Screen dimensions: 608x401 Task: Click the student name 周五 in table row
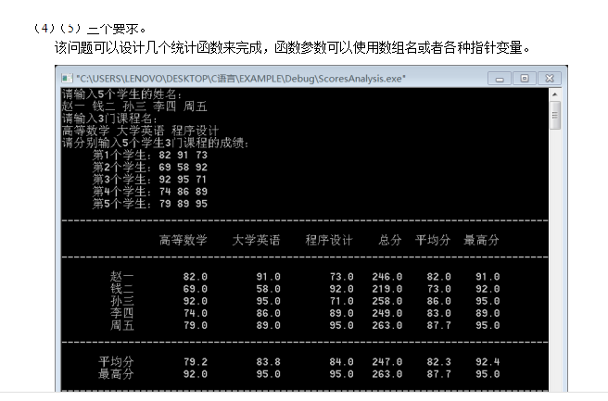coord(121,325)
